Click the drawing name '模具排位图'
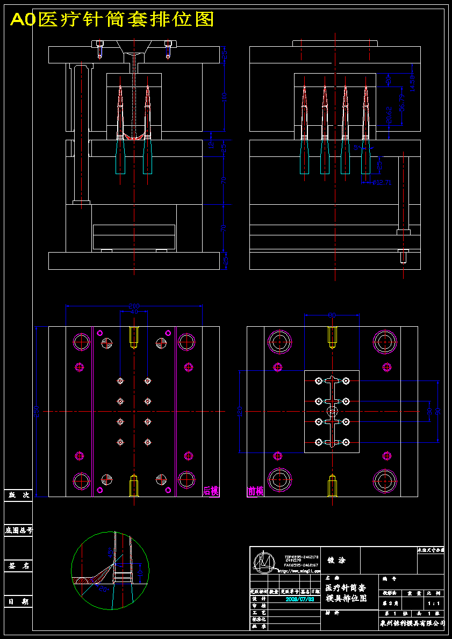This screenshot has width=452, height=639. click(x=346, y=598)
